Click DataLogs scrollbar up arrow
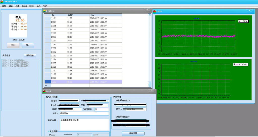 [x=149, y=15]
